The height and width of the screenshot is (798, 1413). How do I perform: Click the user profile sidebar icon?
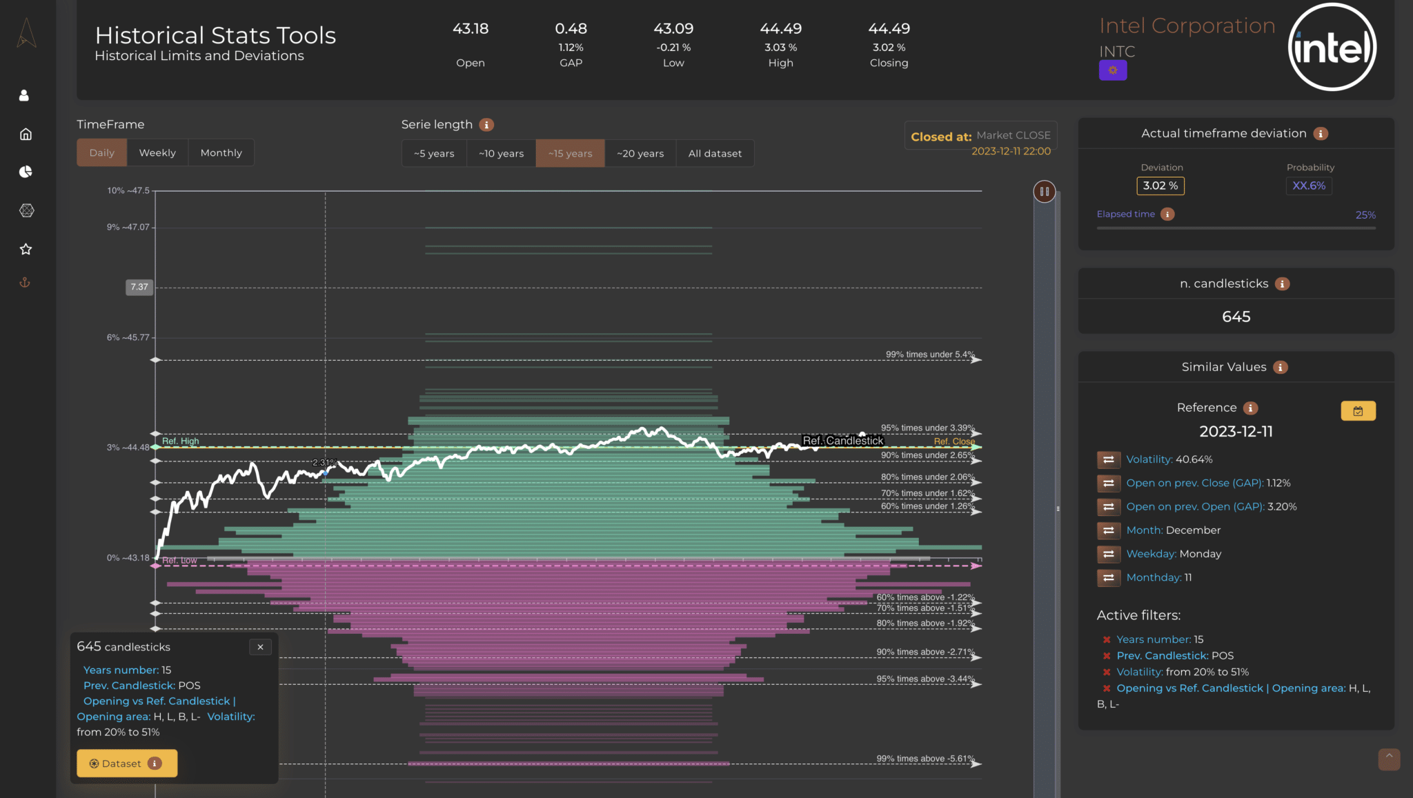[24, 95]
